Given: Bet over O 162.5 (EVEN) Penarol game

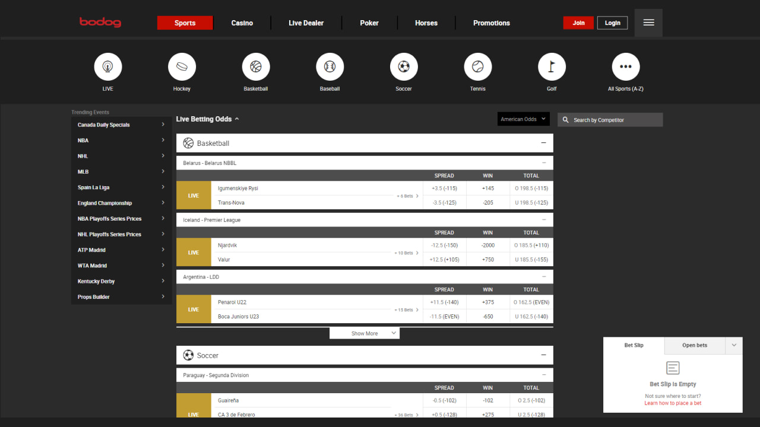Looking at the screenshot, I should click(531, 302).
